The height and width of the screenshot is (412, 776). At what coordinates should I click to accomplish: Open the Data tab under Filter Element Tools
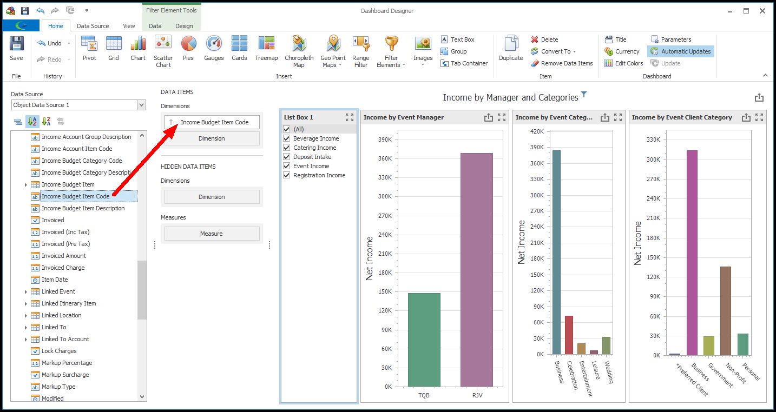pyautogui.click(x=155, y=26)
